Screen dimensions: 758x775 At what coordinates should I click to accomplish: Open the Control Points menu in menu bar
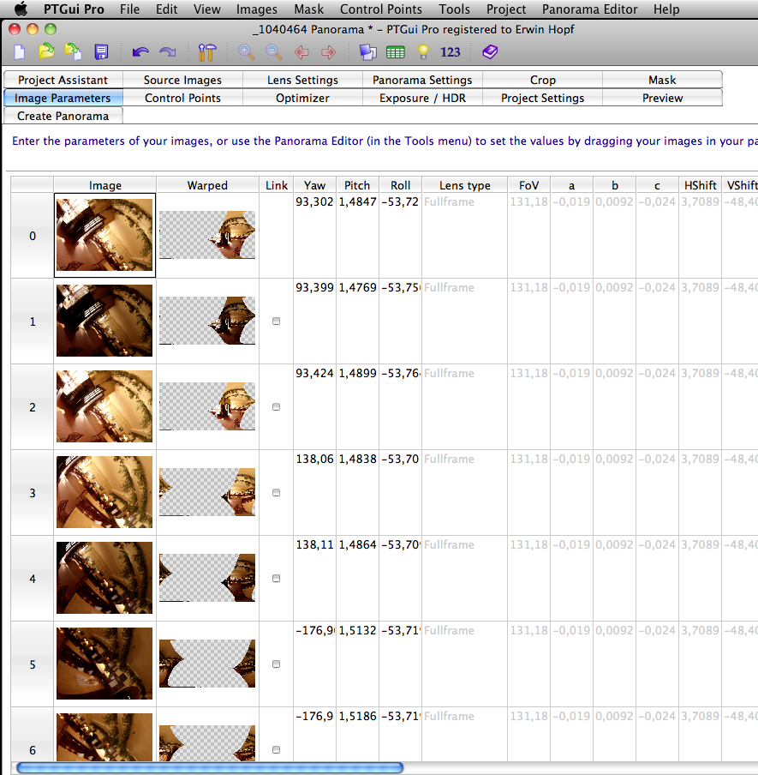pos(381,9)
